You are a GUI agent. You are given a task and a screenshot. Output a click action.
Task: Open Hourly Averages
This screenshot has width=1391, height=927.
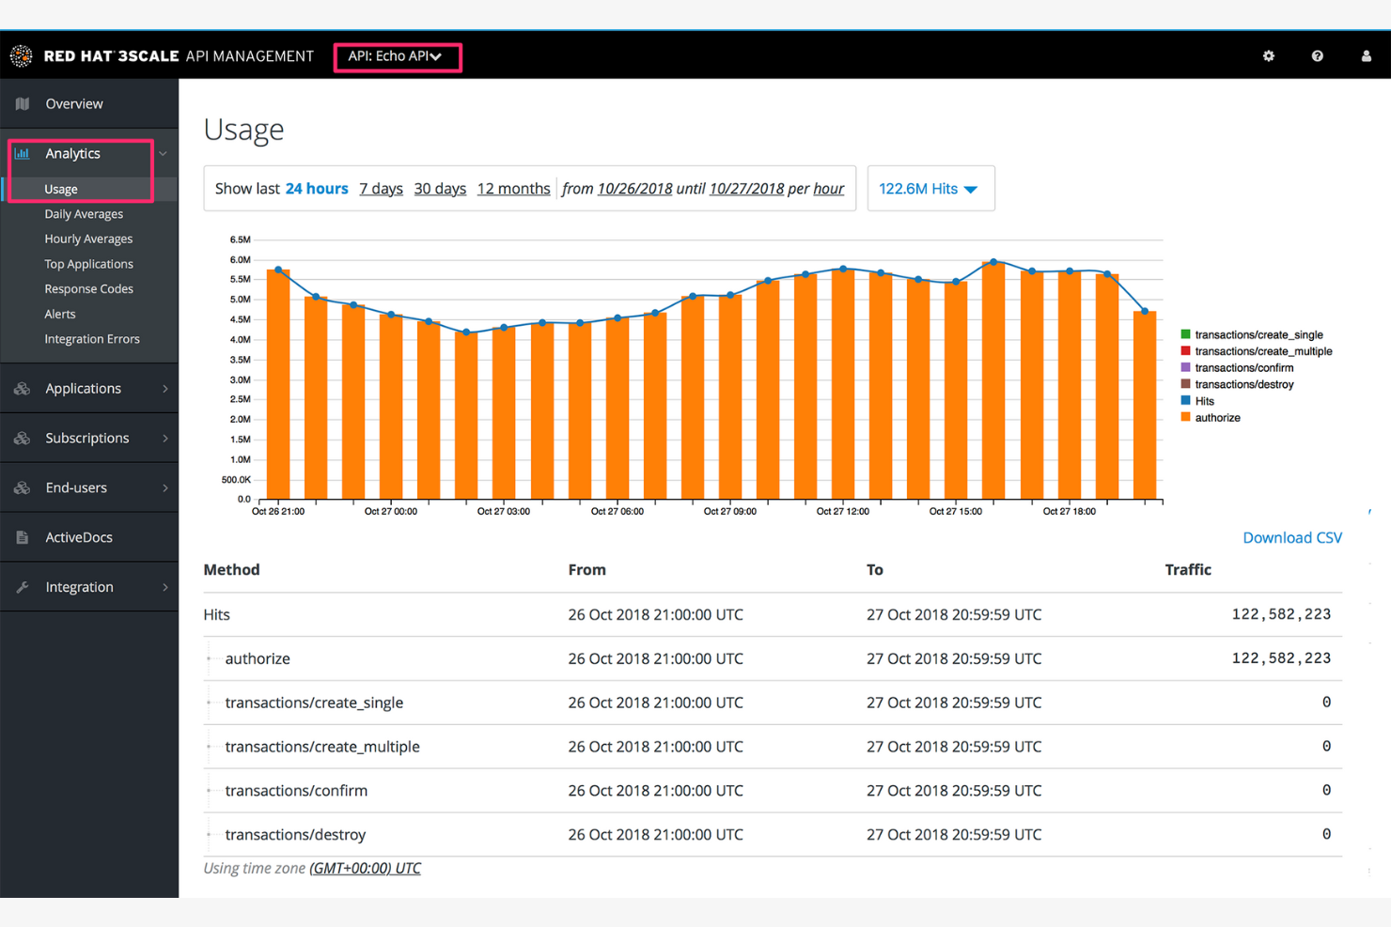pos(88,239)
